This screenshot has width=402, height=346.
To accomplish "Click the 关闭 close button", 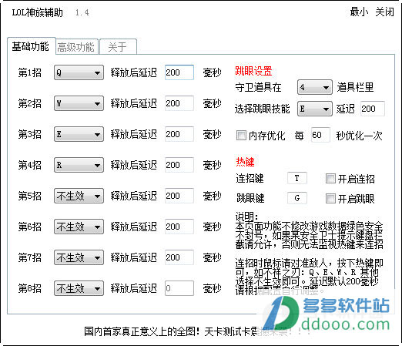I will point(384,12).
